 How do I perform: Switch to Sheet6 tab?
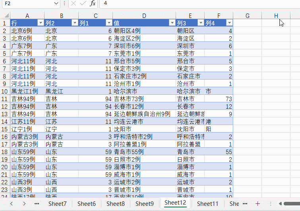click(87, 203)
